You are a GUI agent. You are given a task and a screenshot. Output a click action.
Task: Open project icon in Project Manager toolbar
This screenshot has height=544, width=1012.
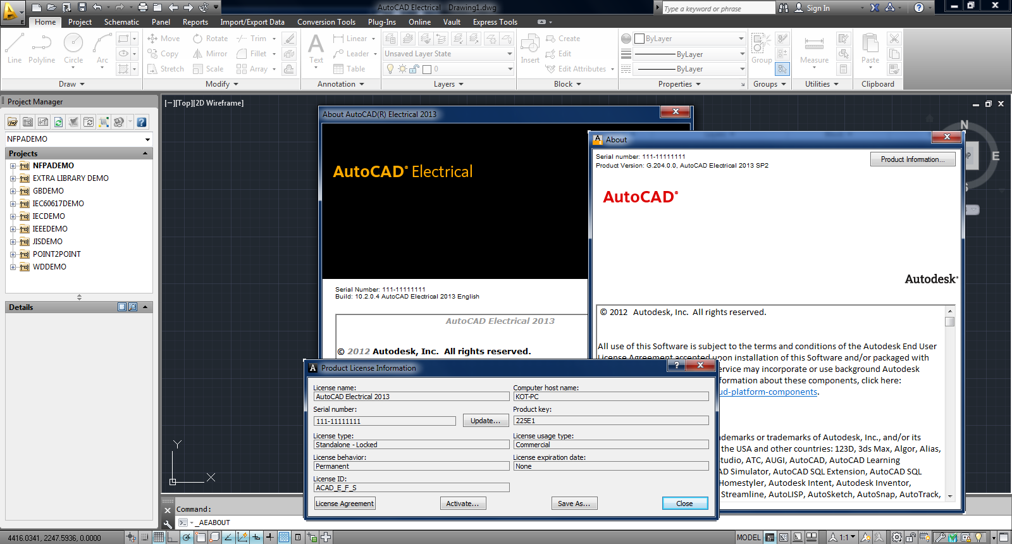(12, 122)
